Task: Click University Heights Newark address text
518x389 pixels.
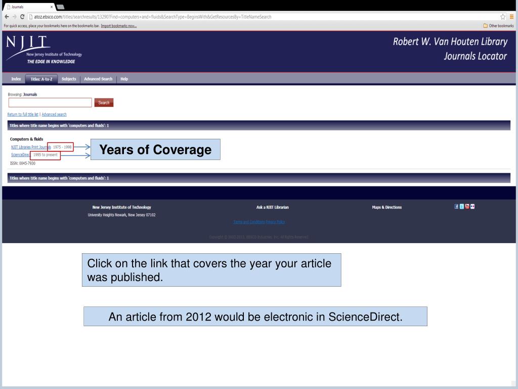Action: coord(121,215)
